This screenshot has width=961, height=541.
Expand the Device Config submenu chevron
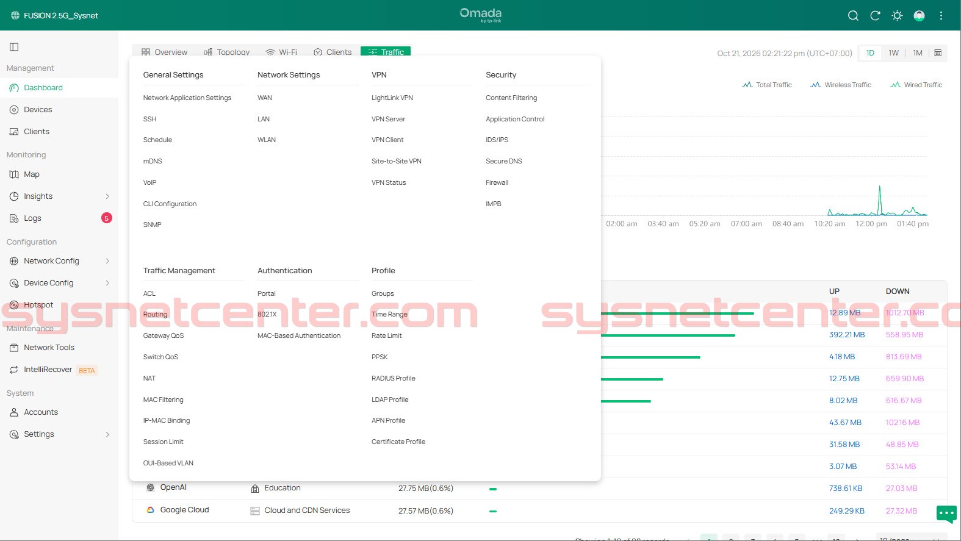pos(107,283)
